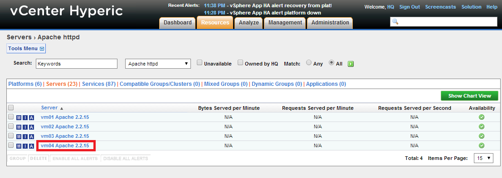The image size is (502, 178).
Task: Open the Screencasts link
Action: pos(440,7)
